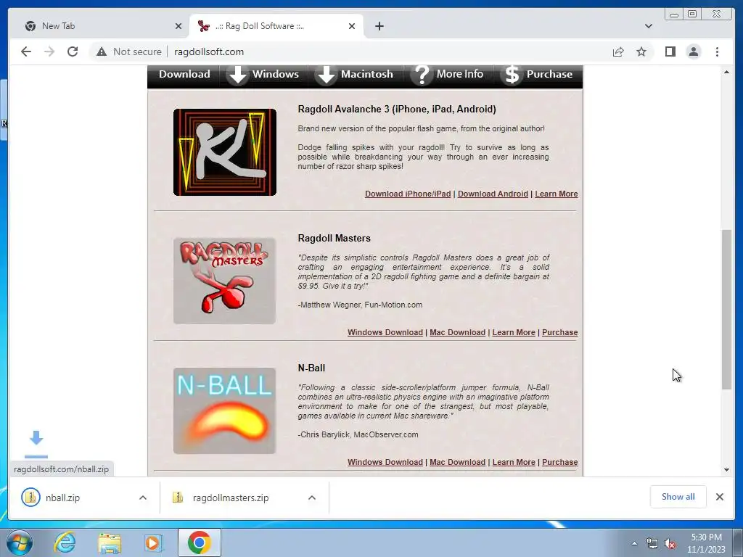Click the N-Ball heading text
The height and width of the screenshot is (557, 743).
[311, 368]
